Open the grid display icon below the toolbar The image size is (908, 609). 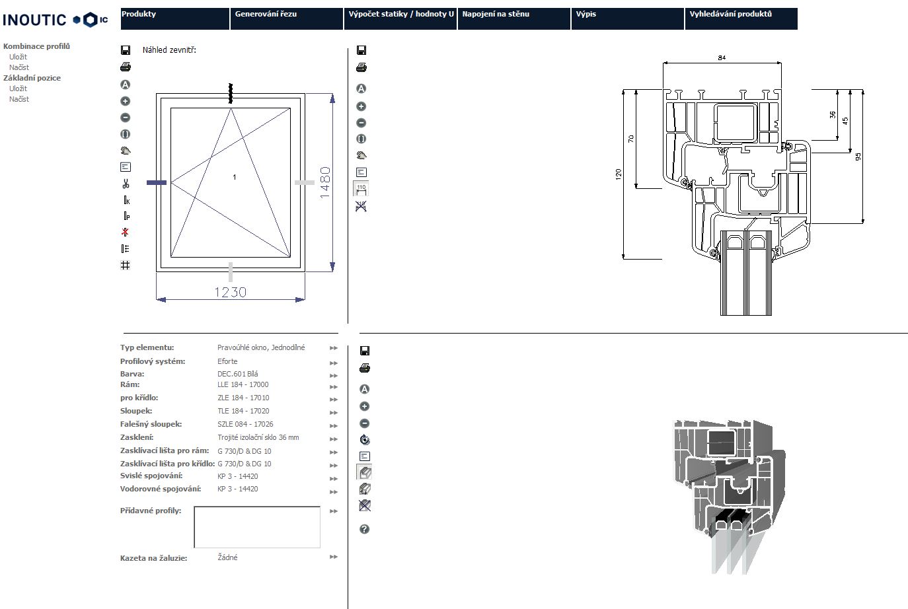(x=125, y=264)
